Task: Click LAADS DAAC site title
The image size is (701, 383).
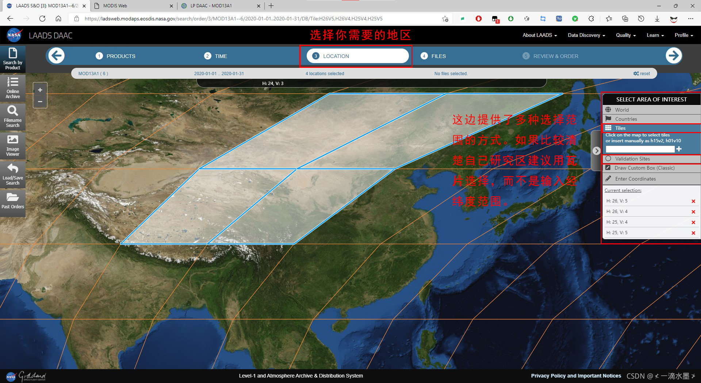Action: (x=51, y=35)
